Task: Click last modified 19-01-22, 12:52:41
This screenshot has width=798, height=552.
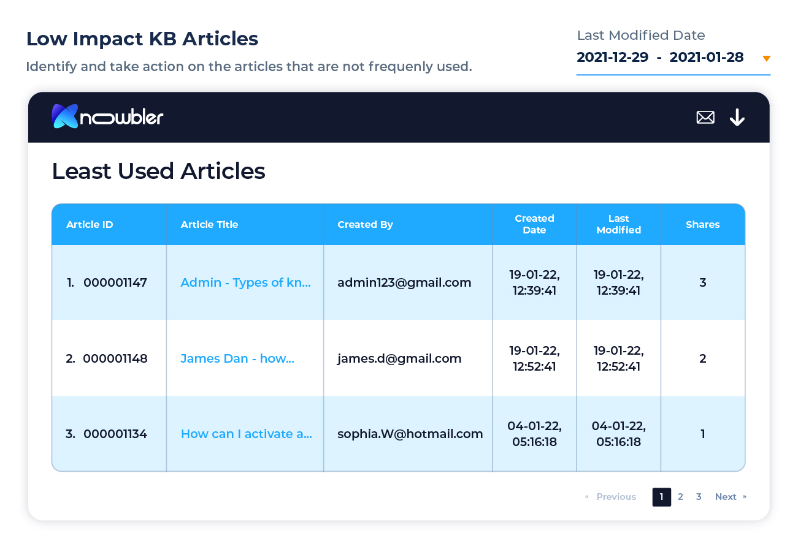Action: click(x=619, y=358)
